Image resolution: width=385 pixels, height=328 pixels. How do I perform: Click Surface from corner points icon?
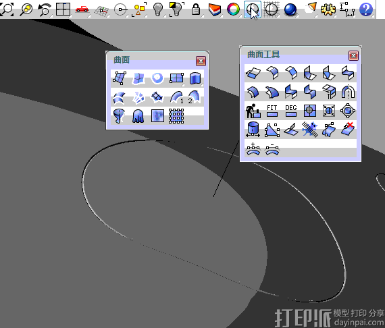[x=120, y=78]
